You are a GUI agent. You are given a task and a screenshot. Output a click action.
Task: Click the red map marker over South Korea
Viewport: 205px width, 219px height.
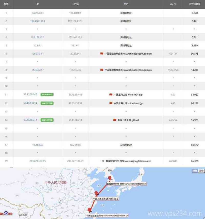click(x=110, y=178)
